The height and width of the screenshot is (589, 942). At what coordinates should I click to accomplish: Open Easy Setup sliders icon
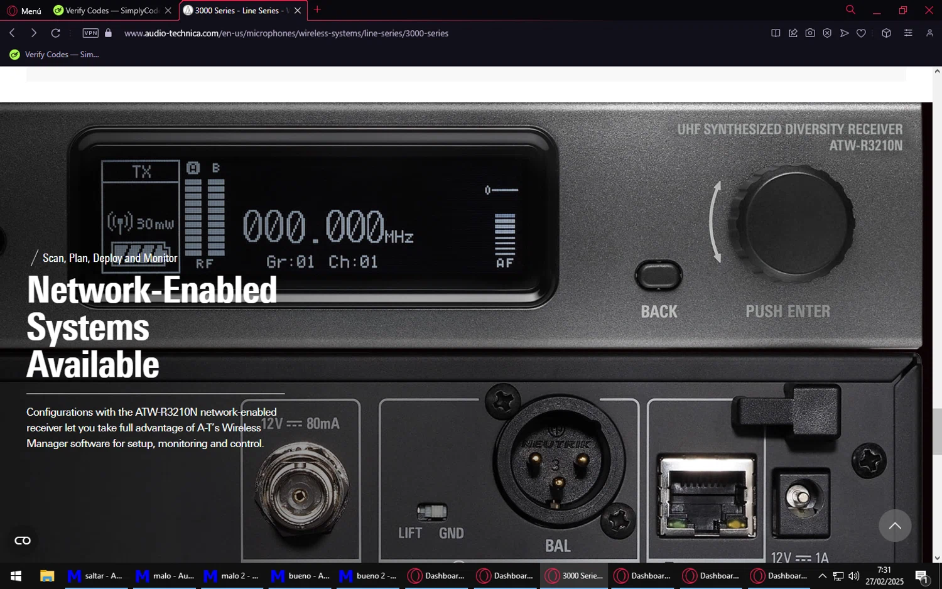tap(908, 33)
